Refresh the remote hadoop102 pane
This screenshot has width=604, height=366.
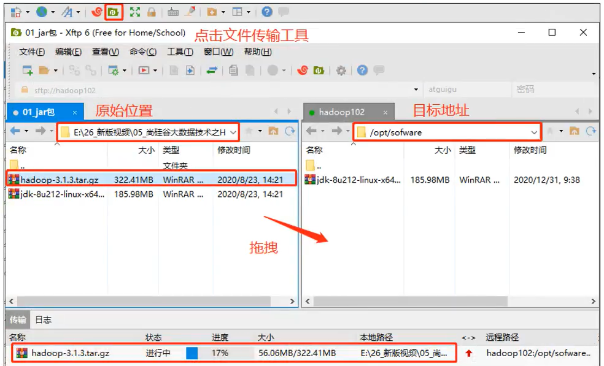pos(591,131)
